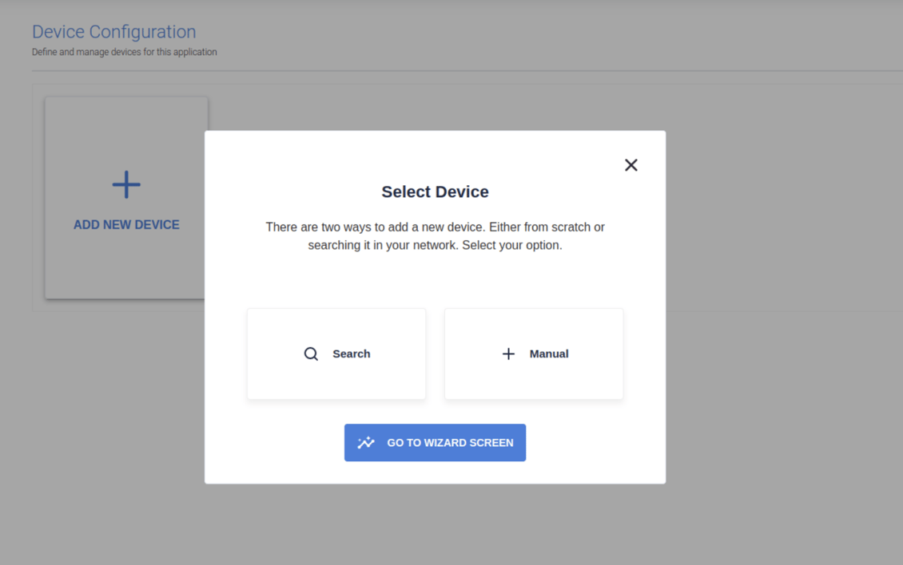Click the Device Configuration page heading
The height and width of the screenshot is (565, 903).
(x=113, y=32)
